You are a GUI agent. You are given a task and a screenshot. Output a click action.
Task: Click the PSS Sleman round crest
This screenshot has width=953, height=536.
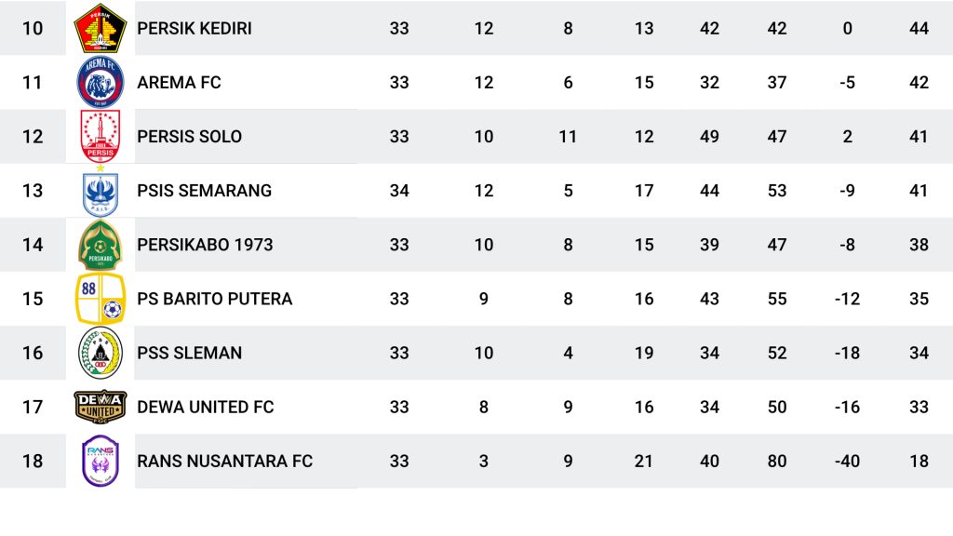click(101, 353)
